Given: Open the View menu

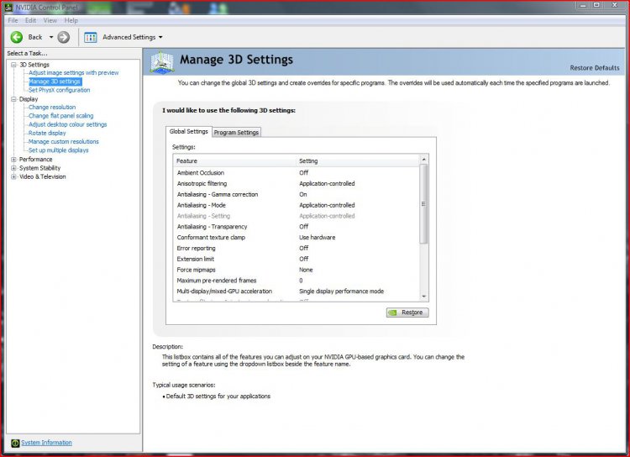Looking at the screenshot, I should (x=50, y=20).
